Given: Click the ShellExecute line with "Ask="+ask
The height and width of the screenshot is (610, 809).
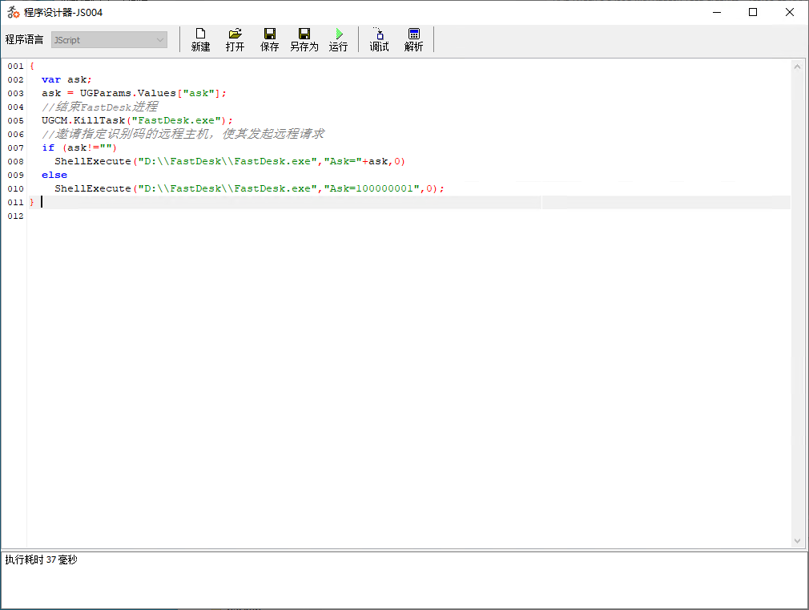Looking at the screenshot, I should [x=230, y=161].
